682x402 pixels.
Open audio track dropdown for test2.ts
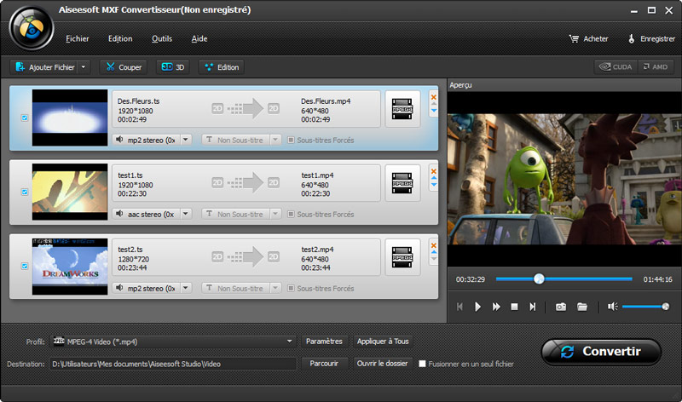[x=186, y=288]
